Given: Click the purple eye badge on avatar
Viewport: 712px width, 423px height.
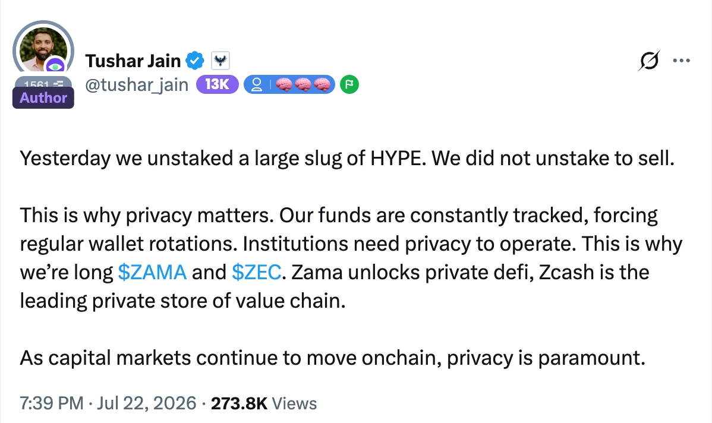Looking at the screenshot, I should point(55,67).
